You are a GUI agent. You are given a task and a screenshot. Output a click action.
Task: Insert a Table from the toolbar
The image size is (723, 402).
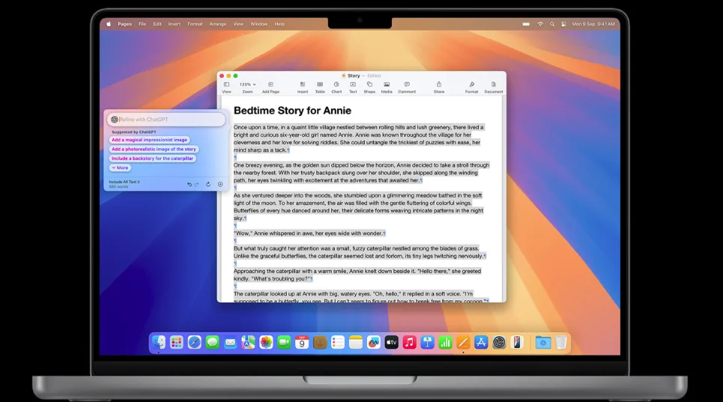tap(319, 87)
